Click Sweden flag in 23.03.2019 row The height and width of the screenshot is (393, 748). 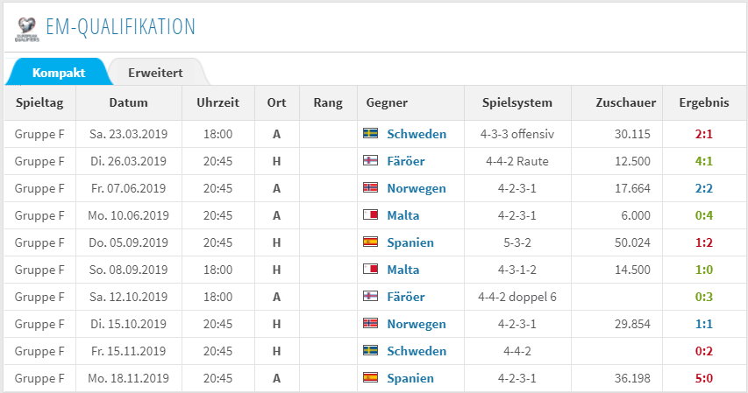coord(370,133)
